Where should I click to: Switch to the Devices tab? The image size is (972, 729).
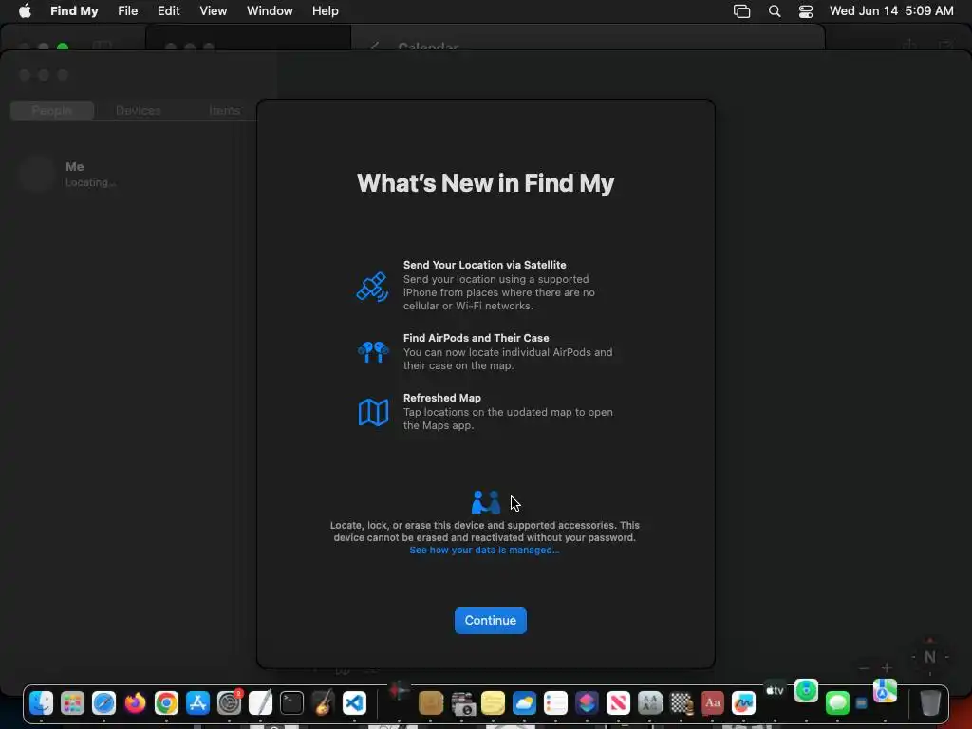tap(138, 110)
